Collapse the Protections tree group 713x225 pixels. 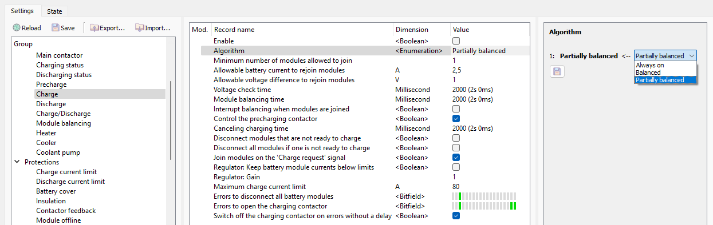(17, 162)
